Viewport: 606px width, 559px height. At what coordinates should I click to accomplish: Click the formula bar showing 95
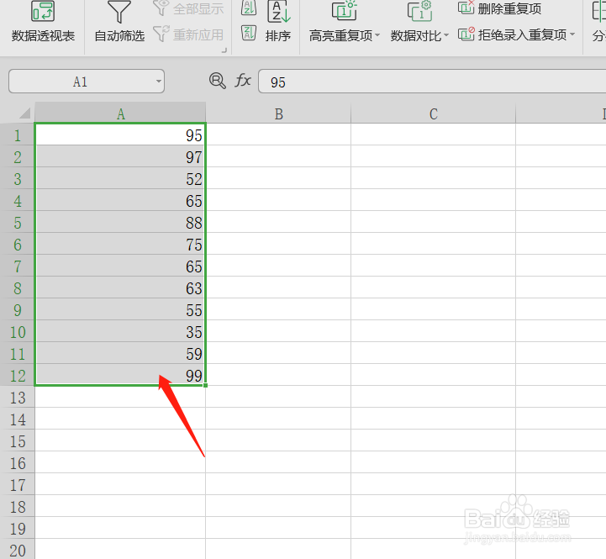432,82
